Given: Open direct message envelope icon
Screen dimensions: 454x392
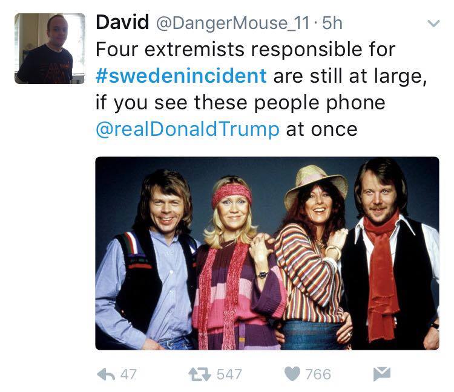Looking at the screenshot, I should click(382, 374).
